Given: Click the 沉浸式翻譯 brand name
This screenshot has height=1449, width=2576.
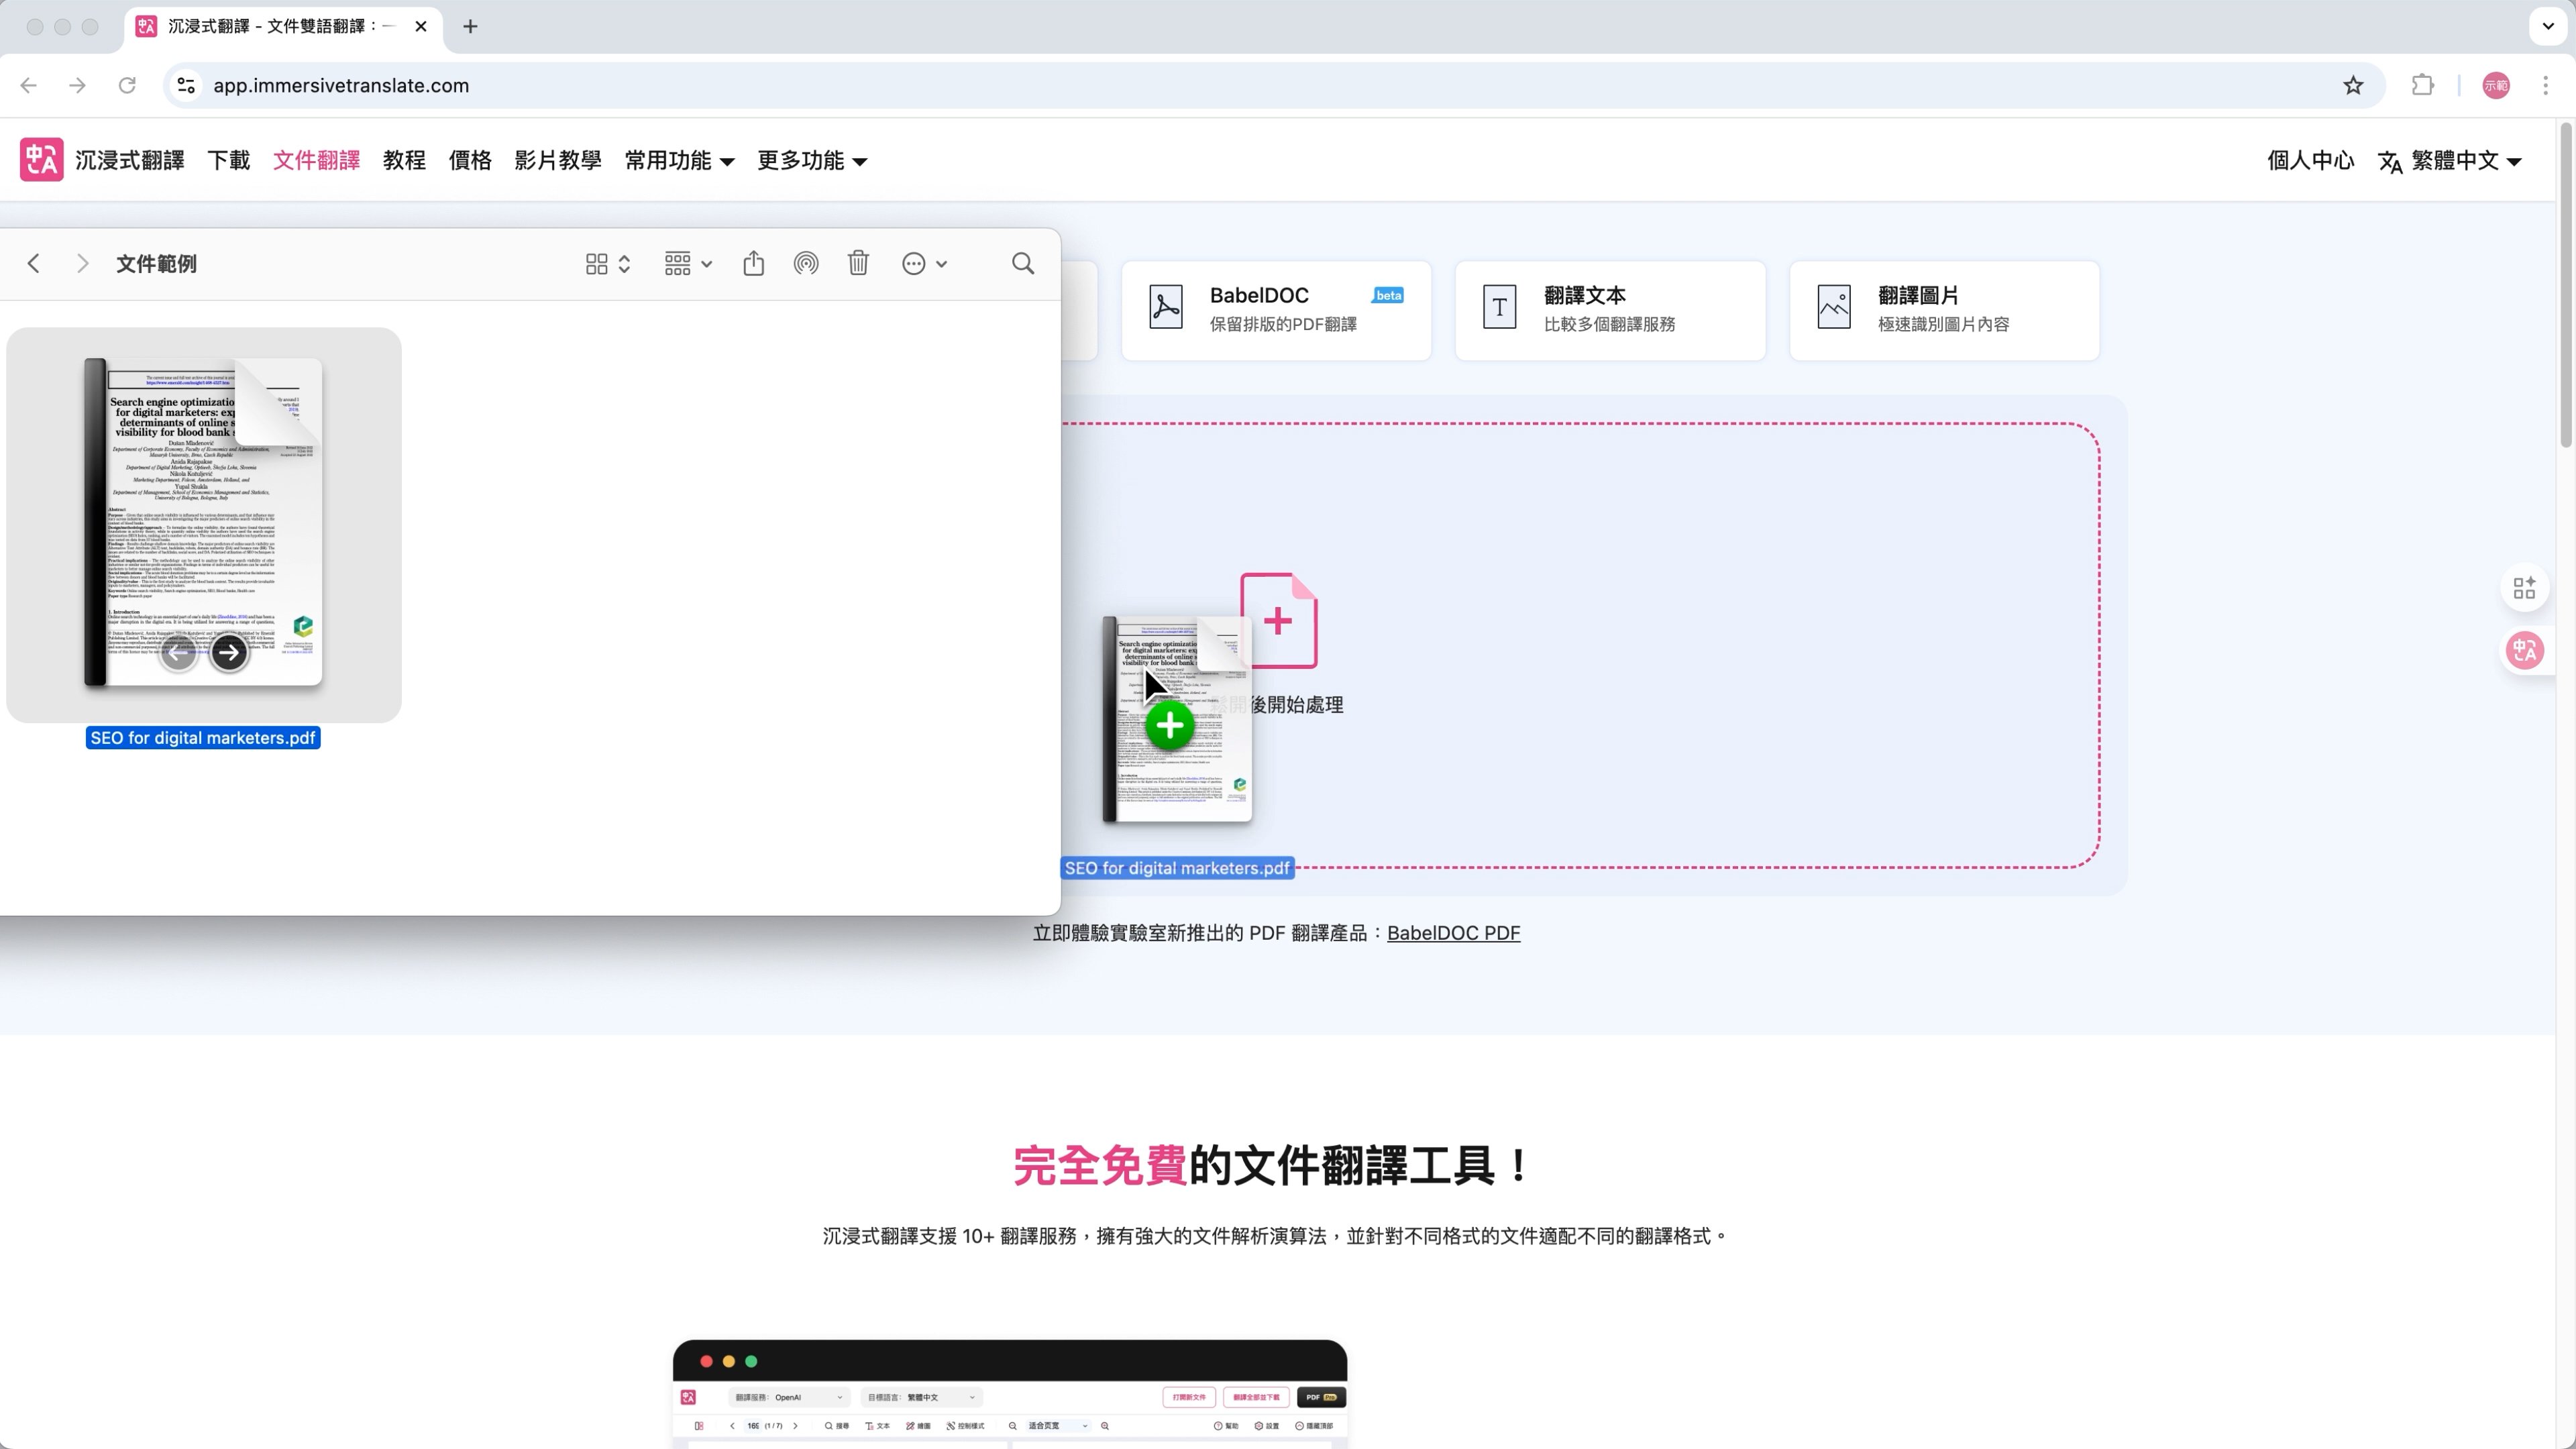Looking at the screenshot, I should click(130, 160).
